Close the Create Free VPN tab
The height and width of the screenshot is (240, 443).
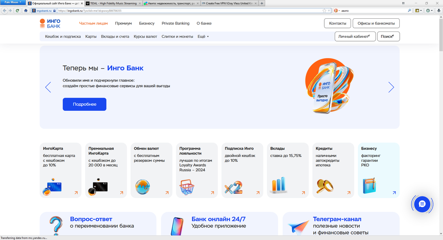256,3
